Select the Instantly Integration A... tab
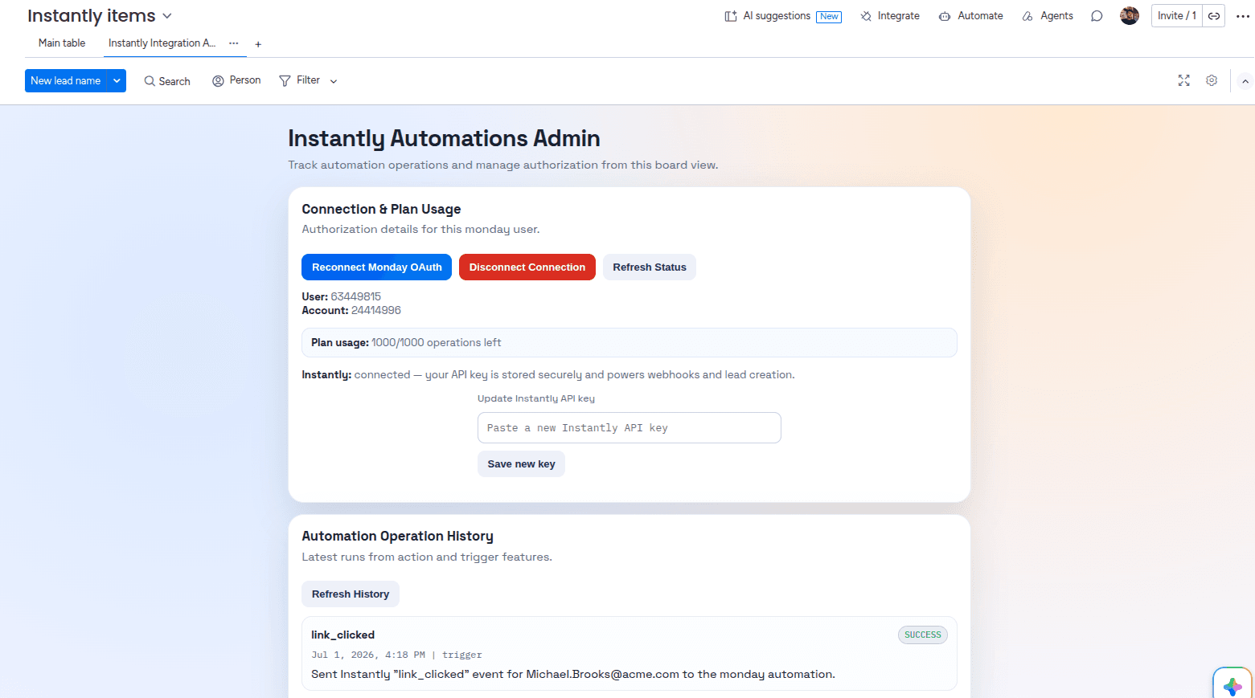Viewport: 1255px width, 698px height. 162,43
